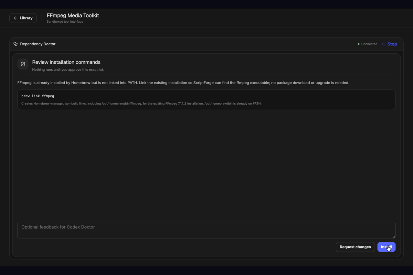Stop the Dependency Doctor session
Screen dimensions: 413x275
point(390,44)
